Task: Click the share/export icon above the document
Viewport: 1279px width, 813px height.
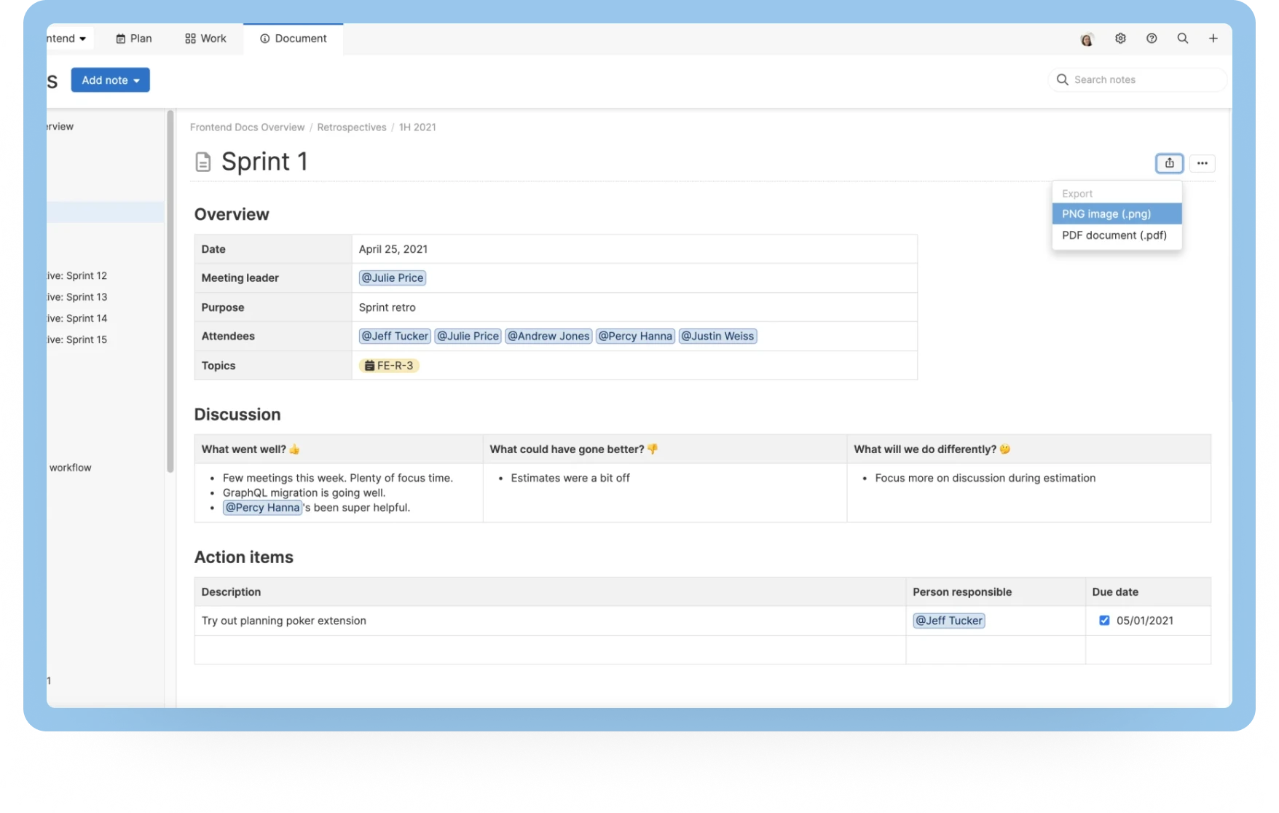Action: (1169, 163)
